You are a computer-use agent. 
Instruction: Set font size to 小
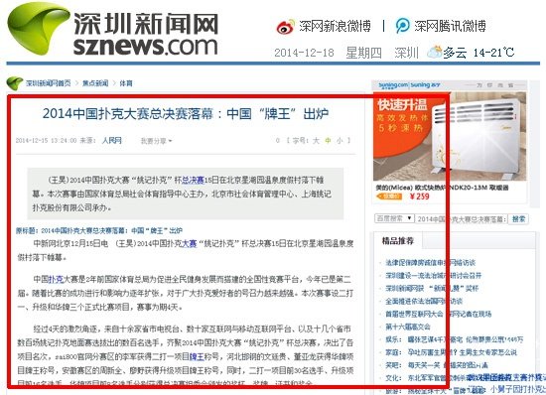point(340,141)
